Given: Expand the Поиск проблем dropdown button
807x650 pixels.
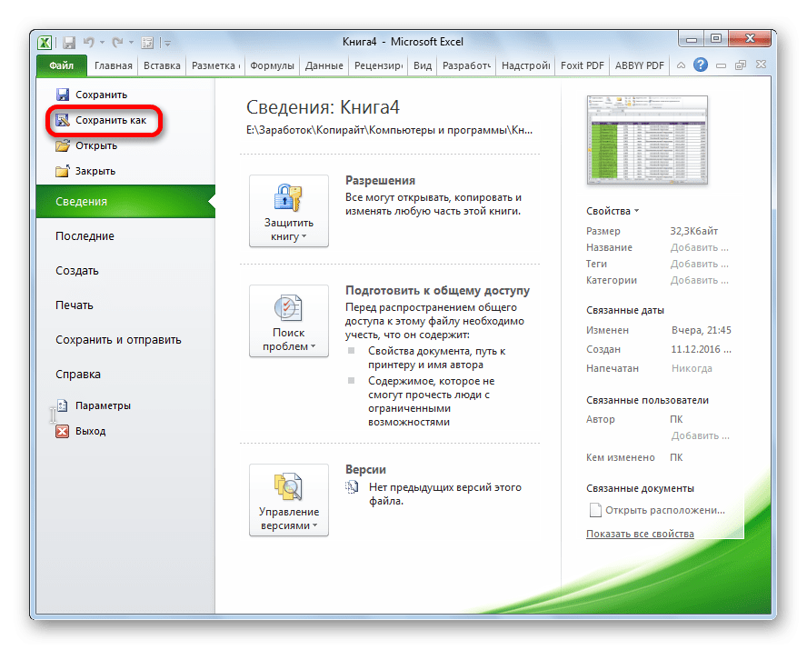Looking at the screenshot, I should point(289,321).
